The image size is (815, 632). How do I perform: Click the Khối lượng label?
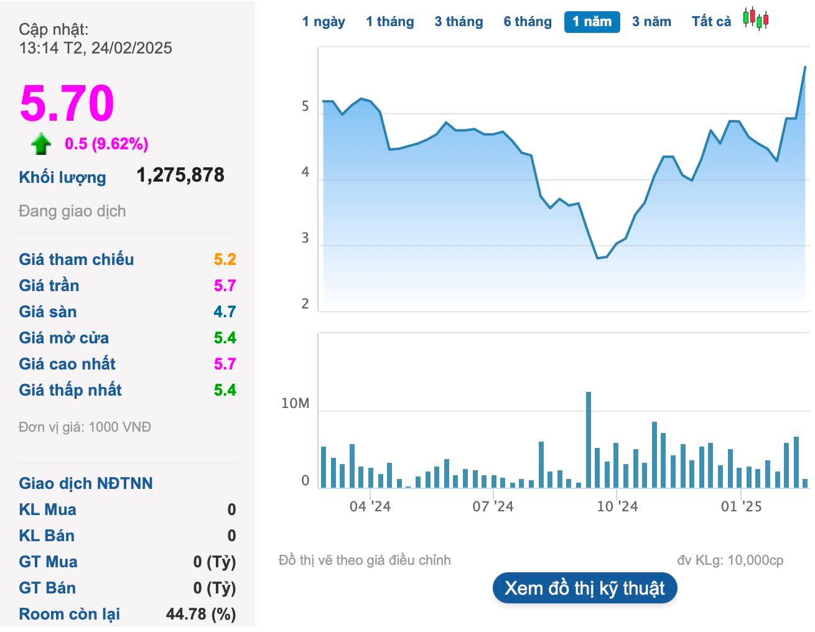[62, 177]
